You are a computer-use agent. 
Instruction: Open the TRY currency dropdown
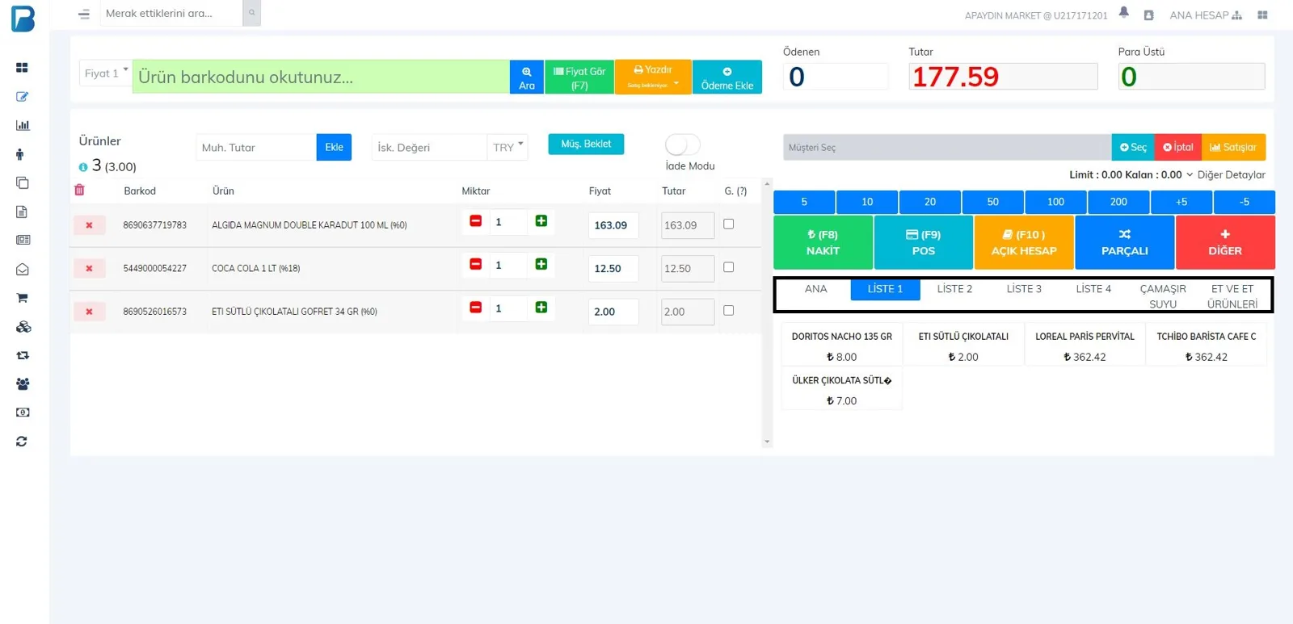508,147
